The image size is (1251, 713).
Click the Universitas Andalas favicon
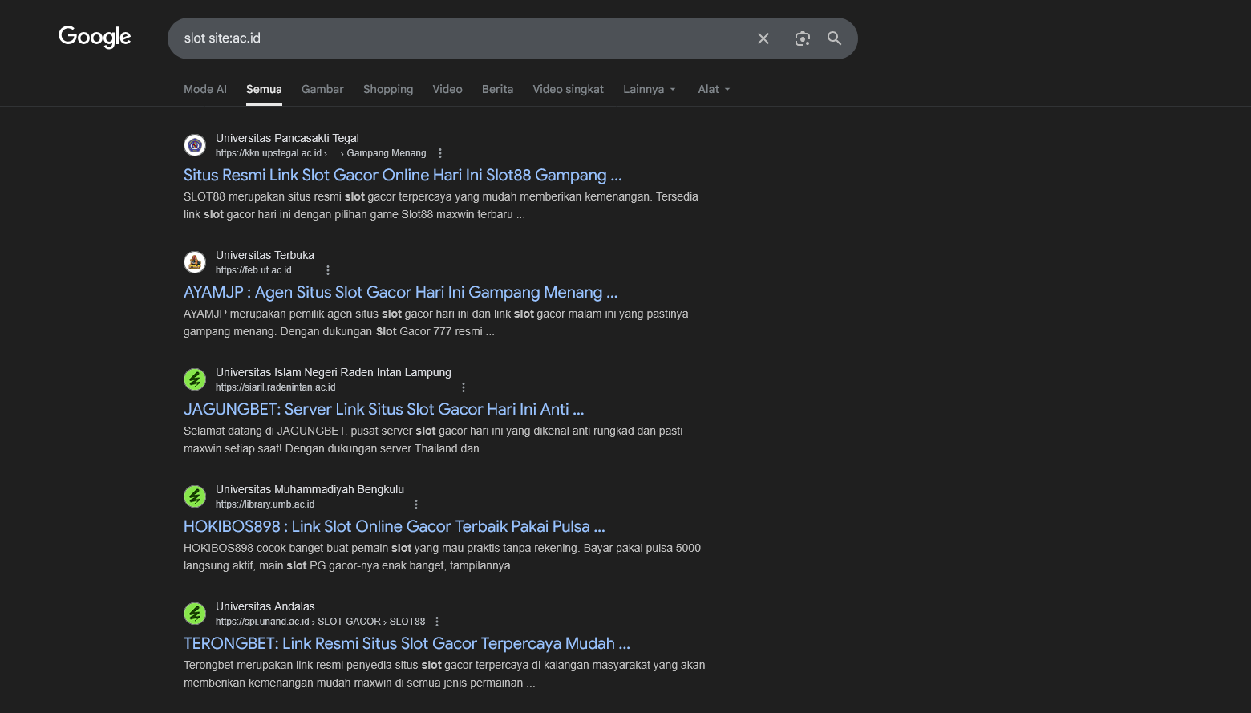click(195, 614)
